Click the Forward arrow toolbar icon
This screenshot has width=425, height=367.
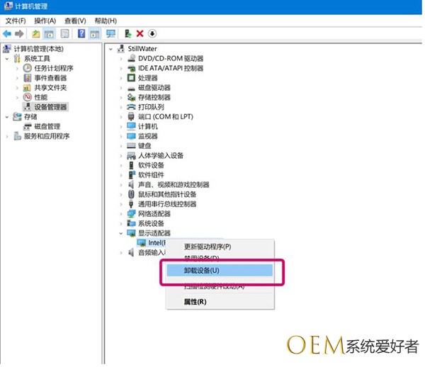(19, 33)
